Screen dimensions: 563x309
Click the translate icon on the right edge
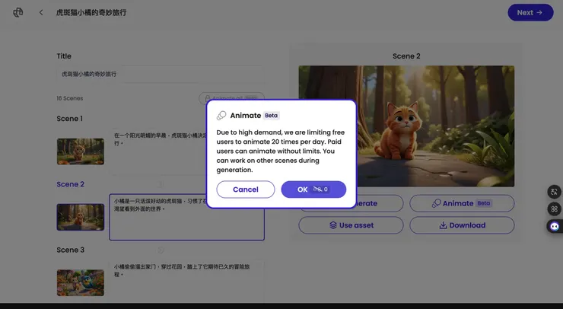click(x=554, y=192)
